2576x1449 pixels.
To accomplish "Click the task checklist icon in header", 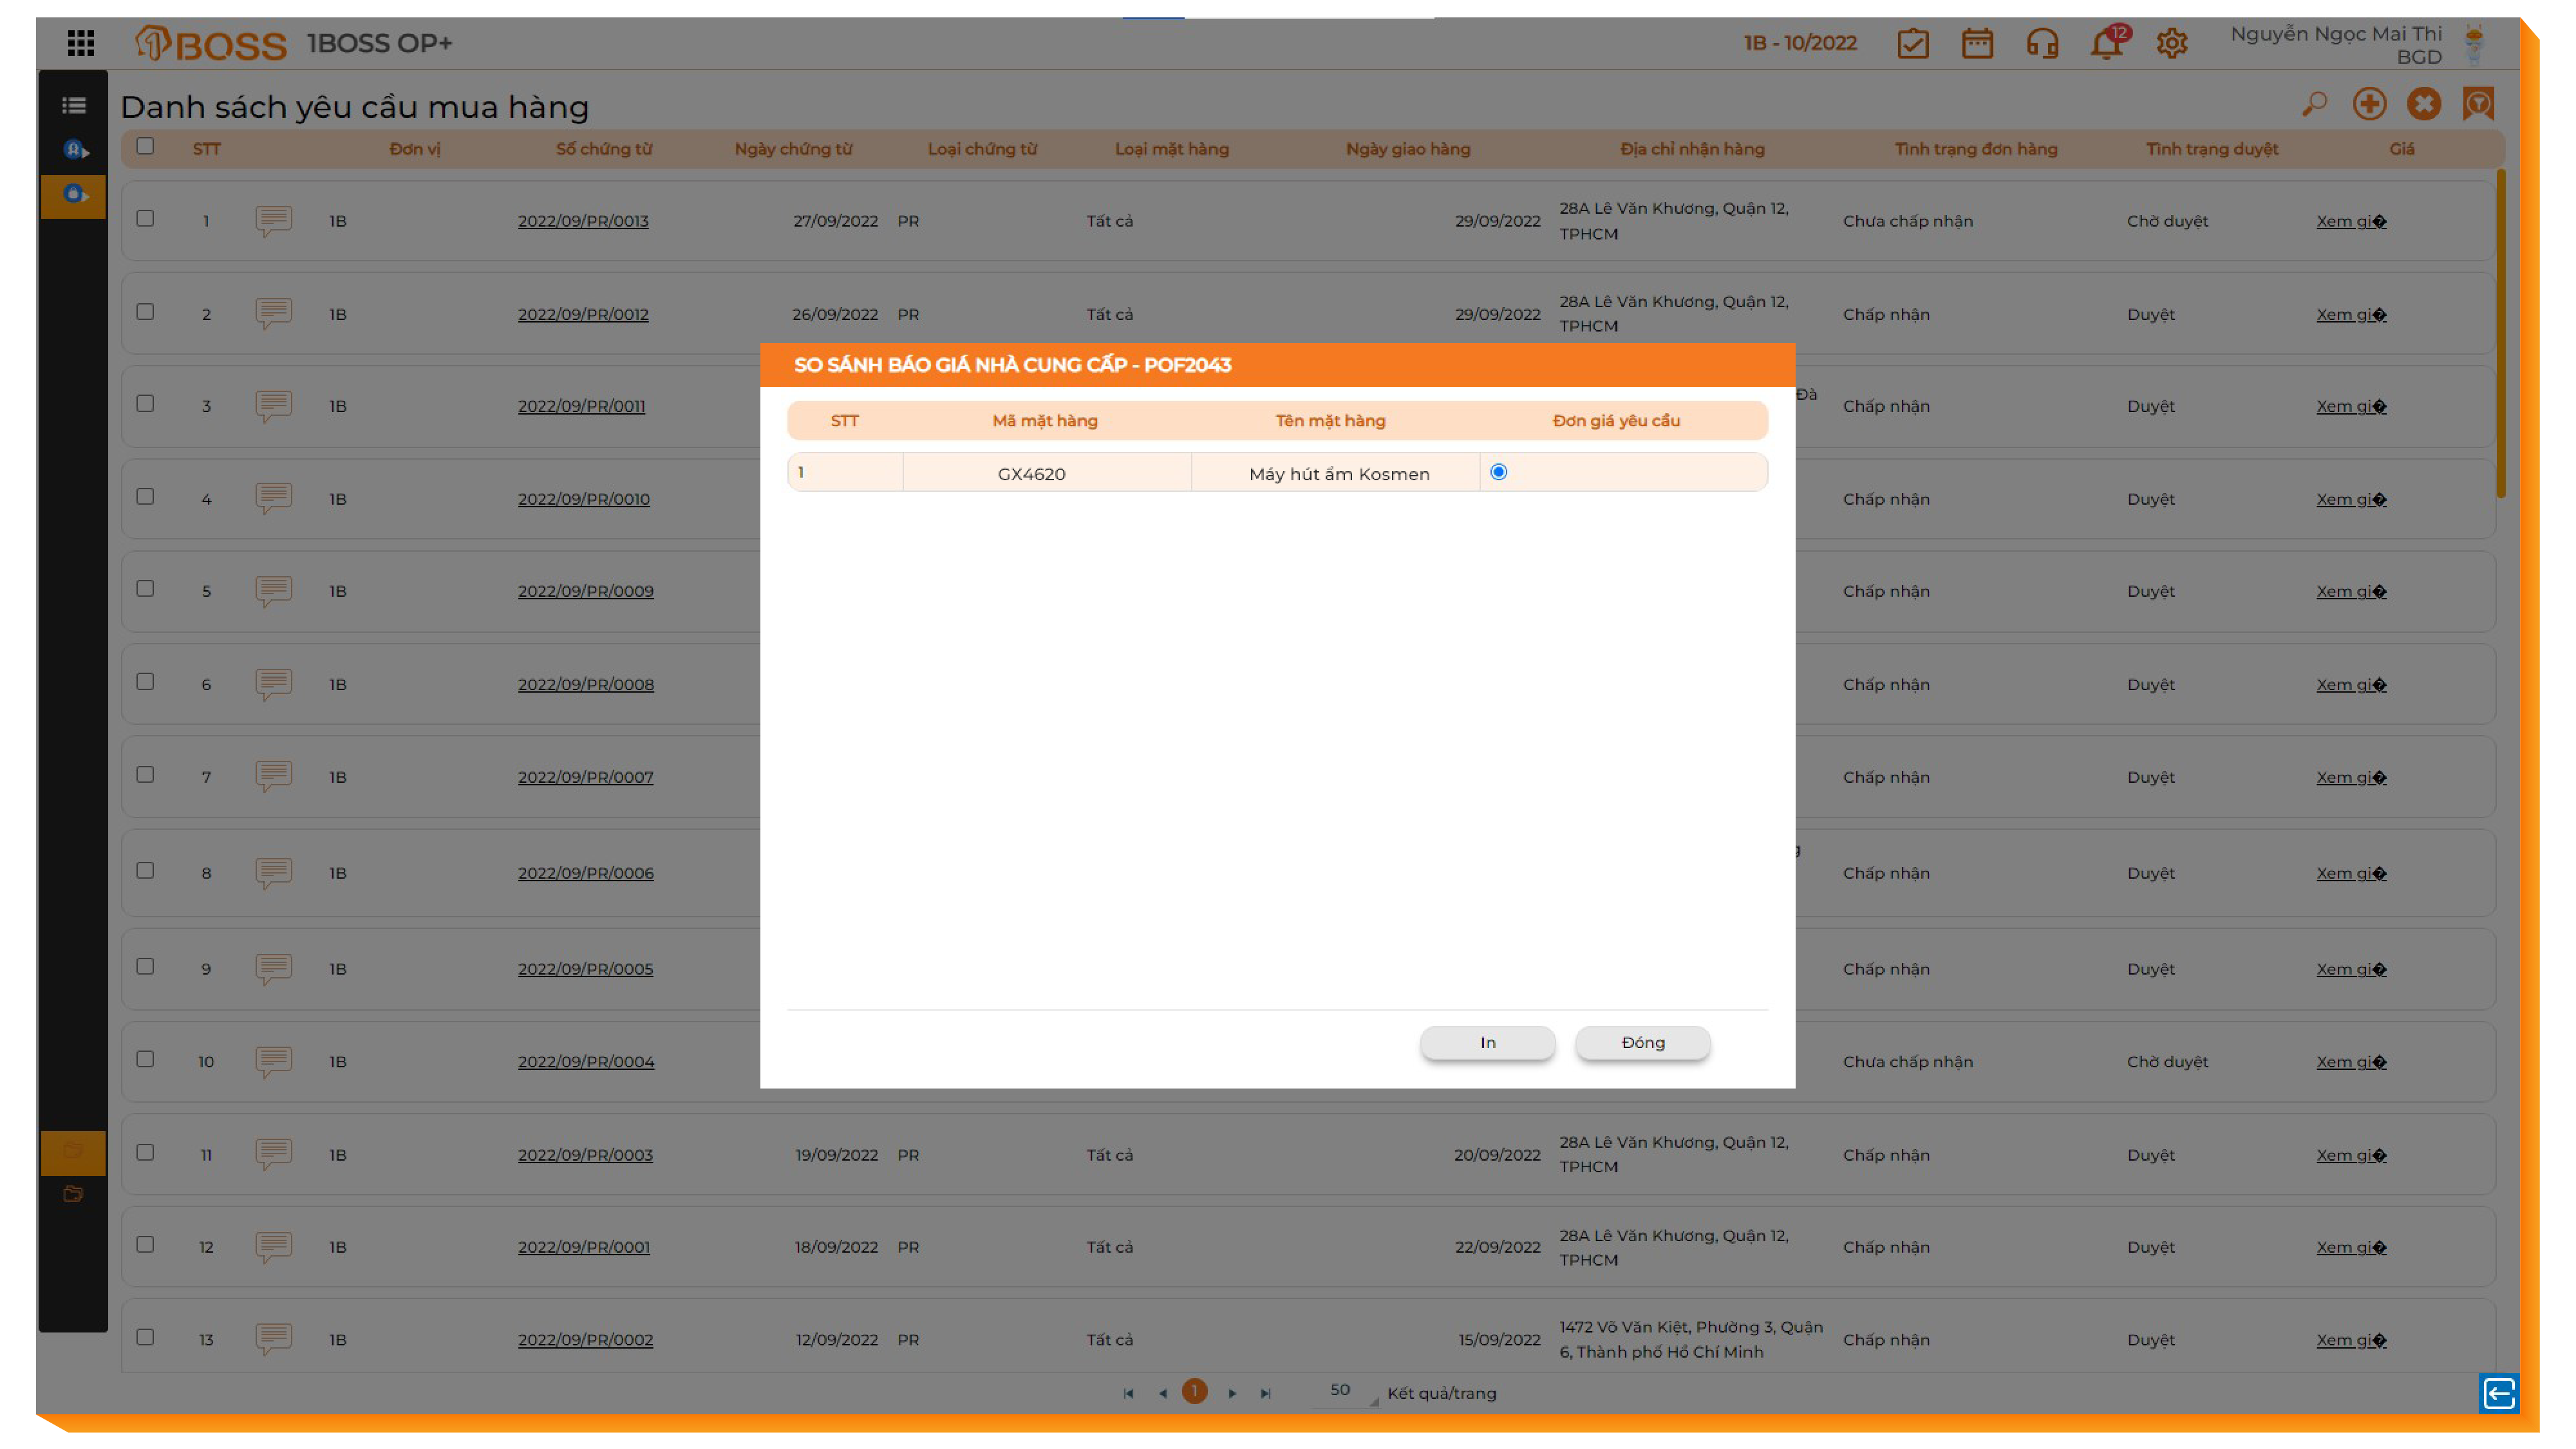I will 1912,44.
